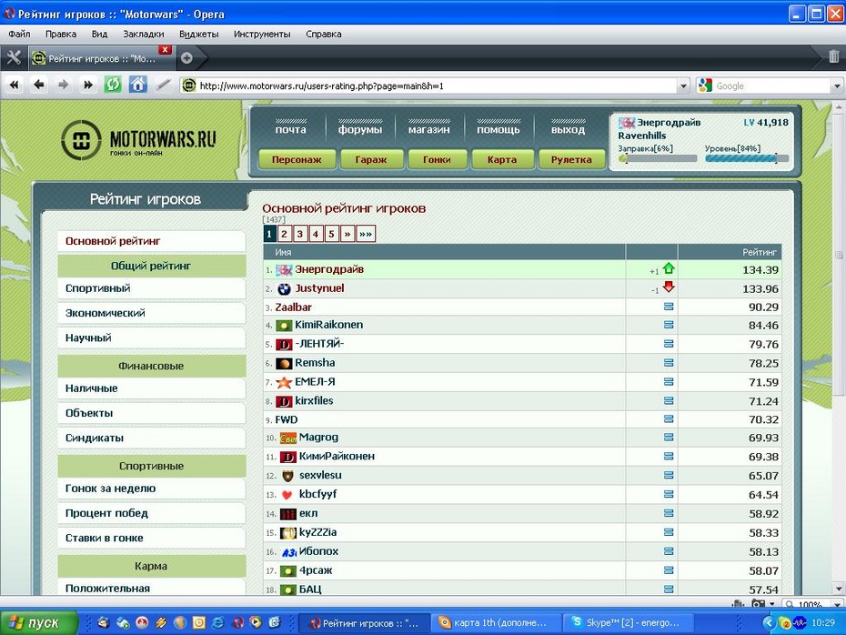
Task: Switch to карта 1th taskbar window
Action: (x=495, y=622)
